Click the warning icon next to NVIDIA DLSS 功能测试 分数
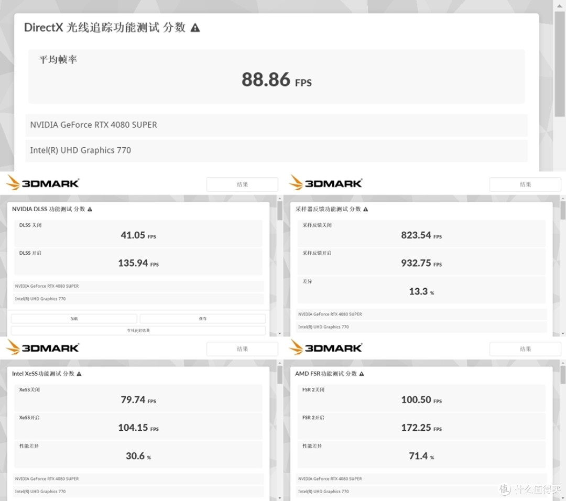 [90, 209]
